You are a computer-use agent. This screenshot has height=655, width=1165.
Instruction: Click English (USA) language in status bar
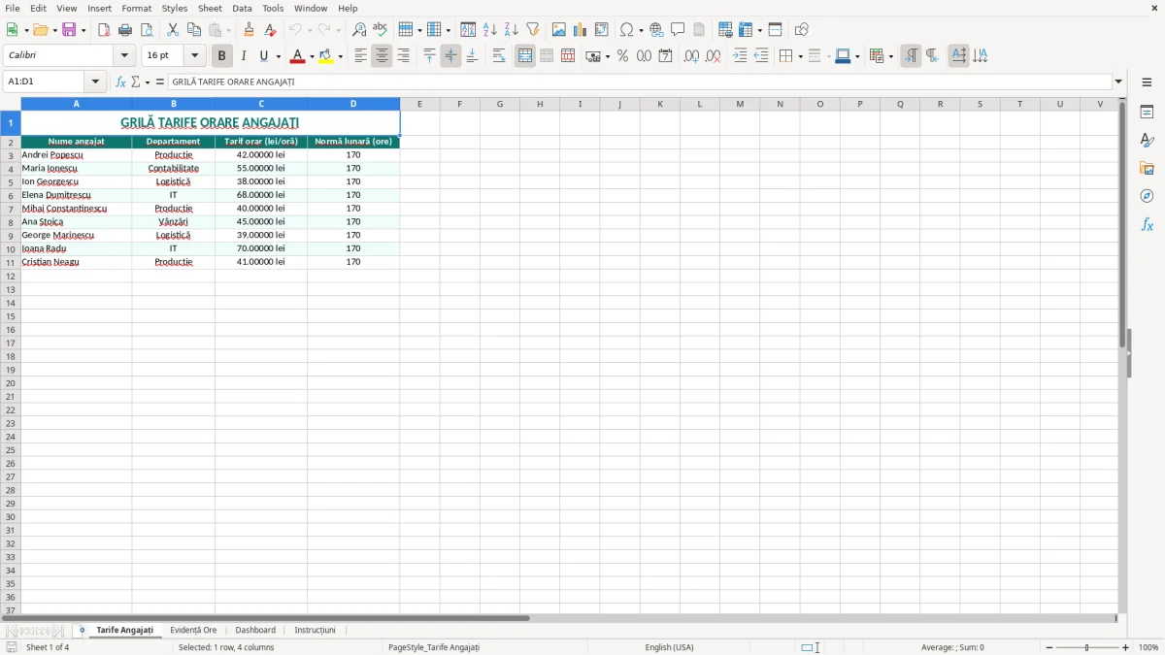click(670, 647)
